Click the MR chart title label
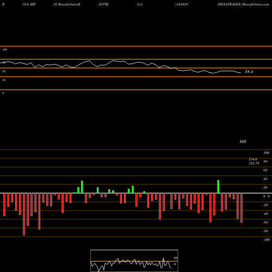The image size is (272, 272). point(243,141)
